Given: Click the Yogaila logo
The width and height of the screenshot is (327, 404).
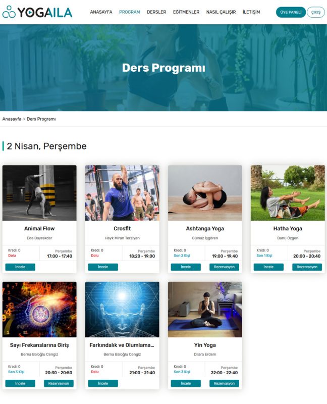Looking at the screenshot, I should [37, 12].
